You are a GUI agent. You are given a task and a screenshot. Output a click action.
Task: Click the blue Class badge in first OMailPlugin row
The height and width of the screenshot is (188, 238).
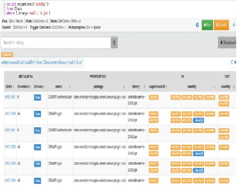point(37,114)
